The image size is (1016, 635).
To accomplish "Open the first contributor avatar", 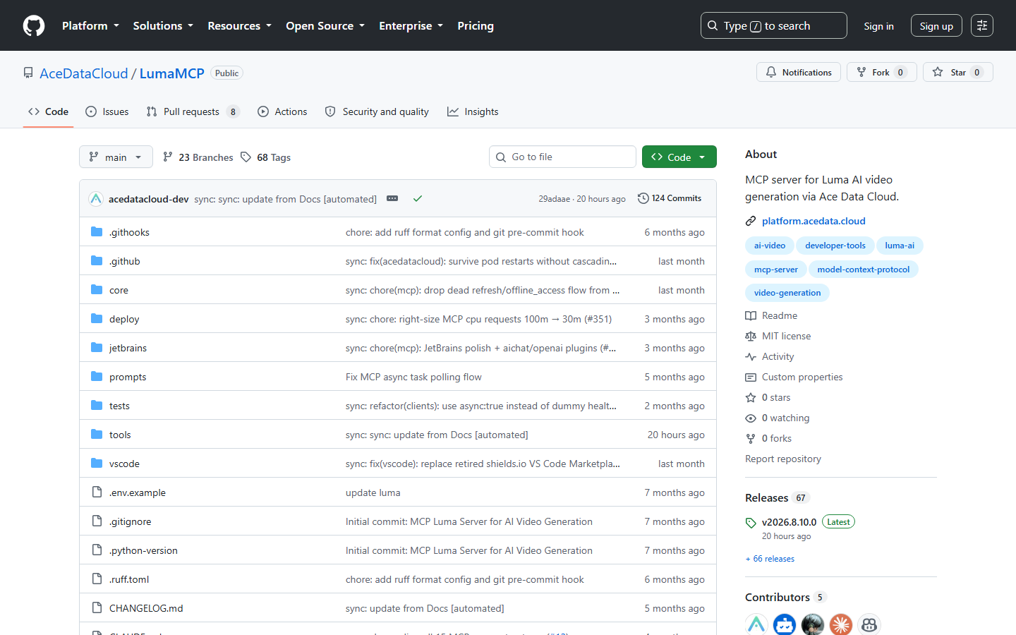I will coord(756,624).
